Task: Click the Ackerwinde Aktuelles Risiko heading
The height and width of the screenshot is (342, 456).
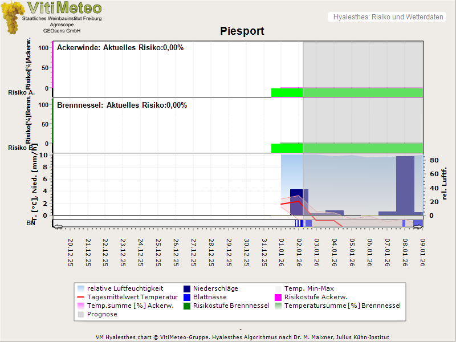Action: click(x=120, y=48)
